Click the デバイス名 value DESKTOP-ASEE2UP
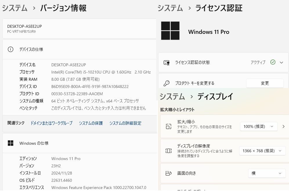 [x=68, y=65]
